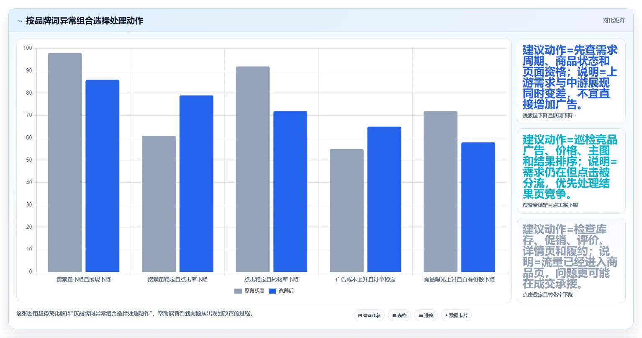Click the gray bar for 搜索量稳定且点击率下降

159,204
